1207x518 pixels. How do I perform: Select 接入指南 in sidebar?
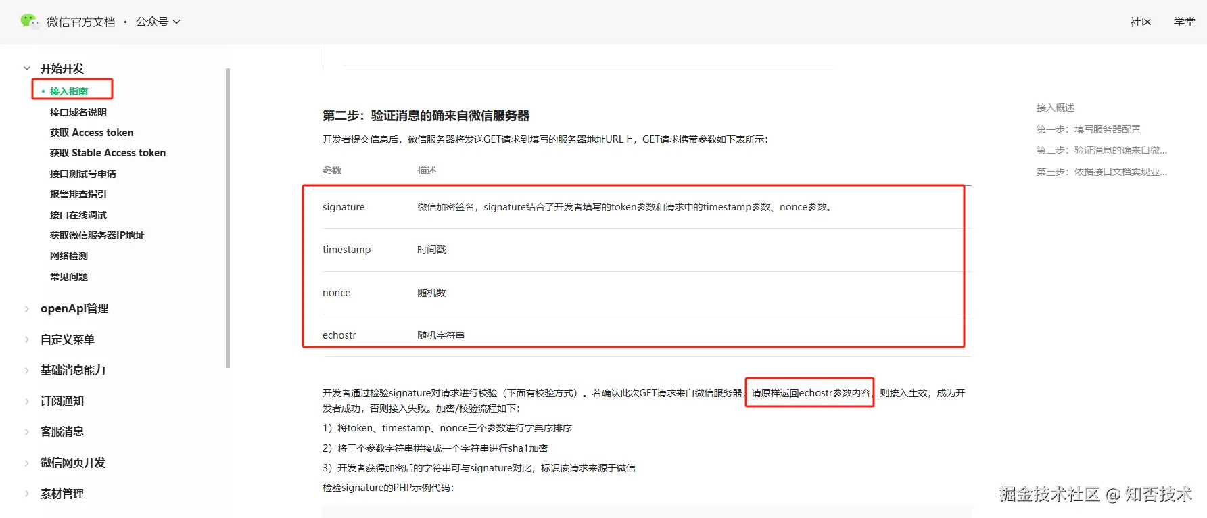click(x=69, y=91)
